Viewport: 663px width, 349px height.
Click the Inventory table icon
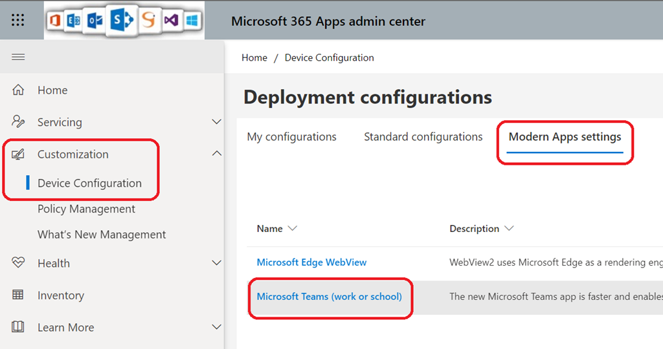(x=19, y=295)
